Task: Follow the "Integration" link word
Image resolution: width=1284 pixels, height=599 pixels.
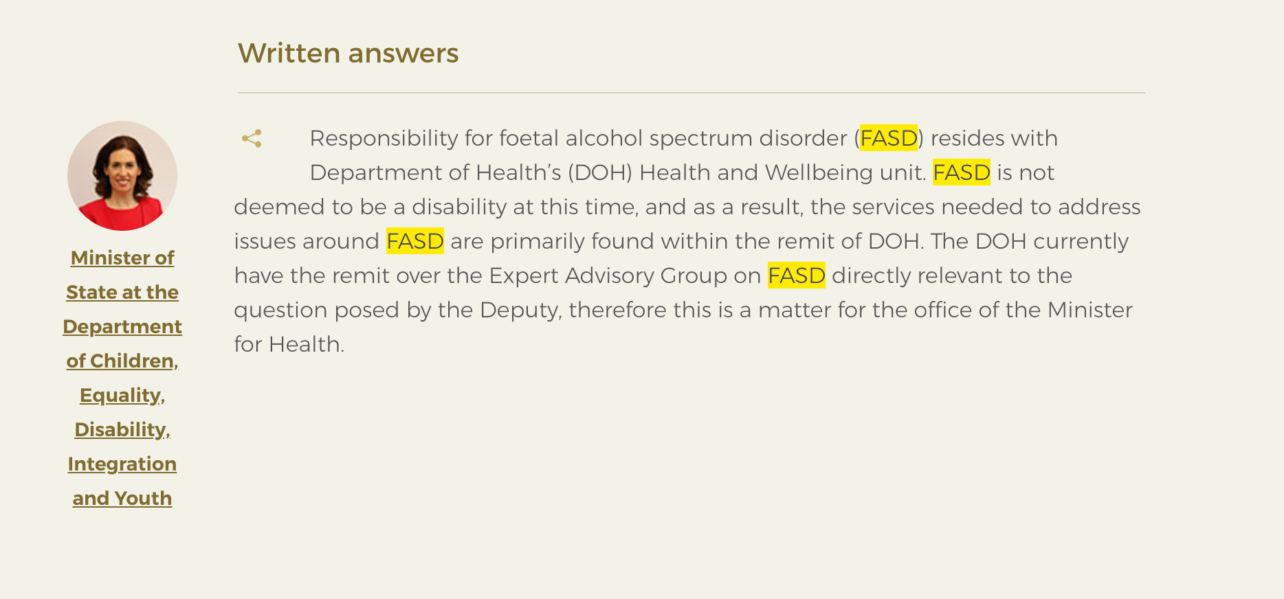Action: (122, 464)
